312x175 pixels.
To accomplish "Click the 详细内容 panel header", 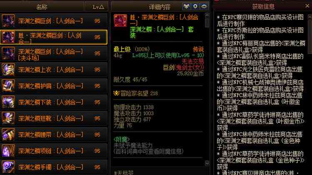I will 160,7.
